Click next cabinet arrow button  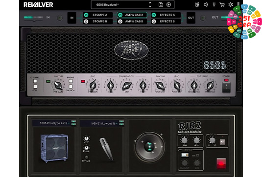pyautogui.click(x=73, y=125)
